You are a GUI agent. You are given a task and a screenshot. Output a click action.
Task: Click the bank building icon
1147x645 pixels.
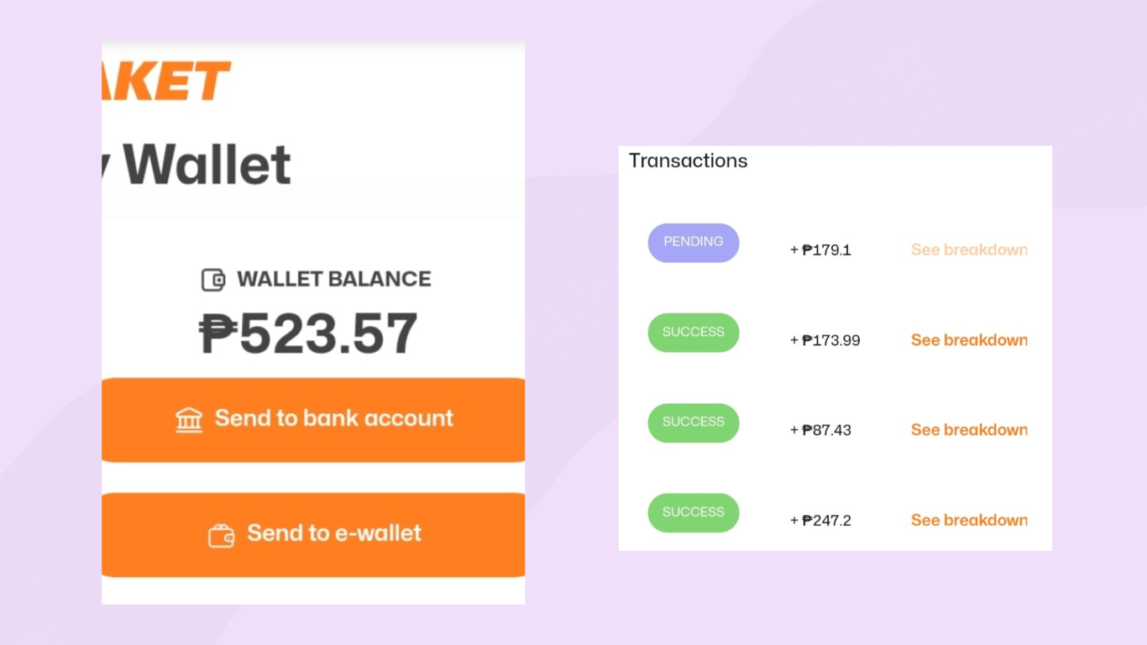[x=189, y=419]
